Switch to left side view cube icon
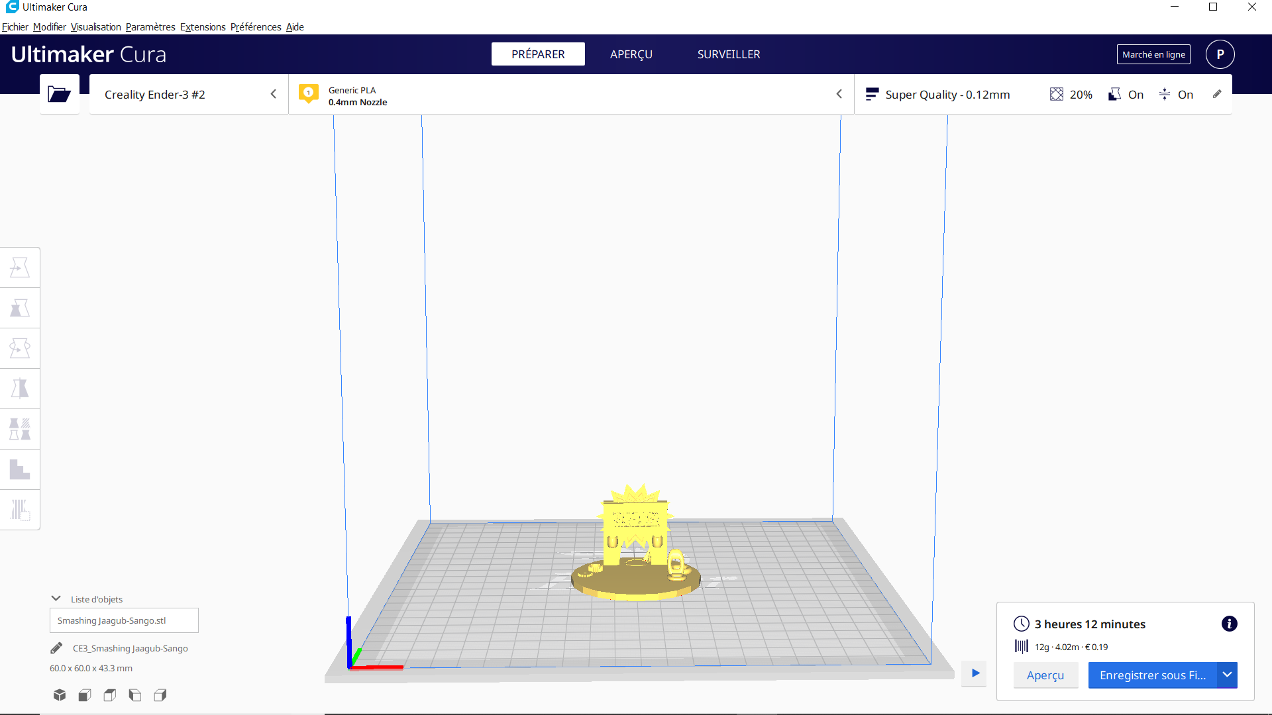This screenshot has width=1272, height=715. click(x=135, y=694)
